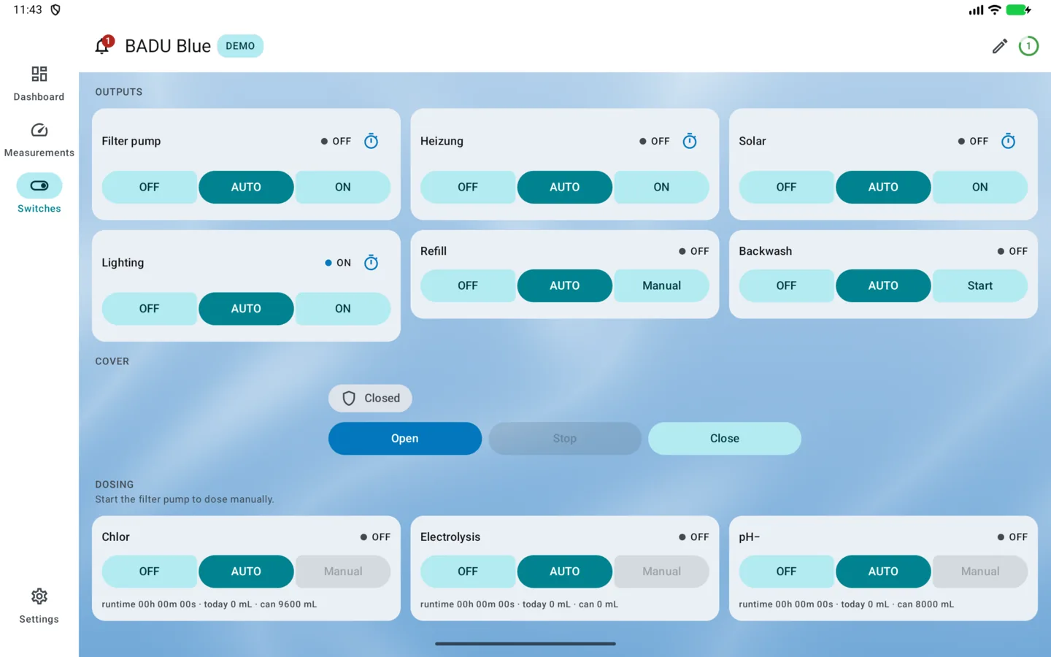Start the Backwash
Screen dimensions: 1051x657
pos(980,285)
